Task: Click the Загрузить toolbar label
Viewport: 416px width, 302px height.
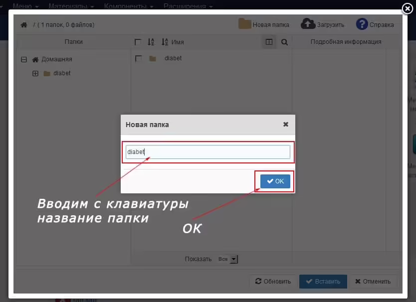Action: [x=330, y=25]
